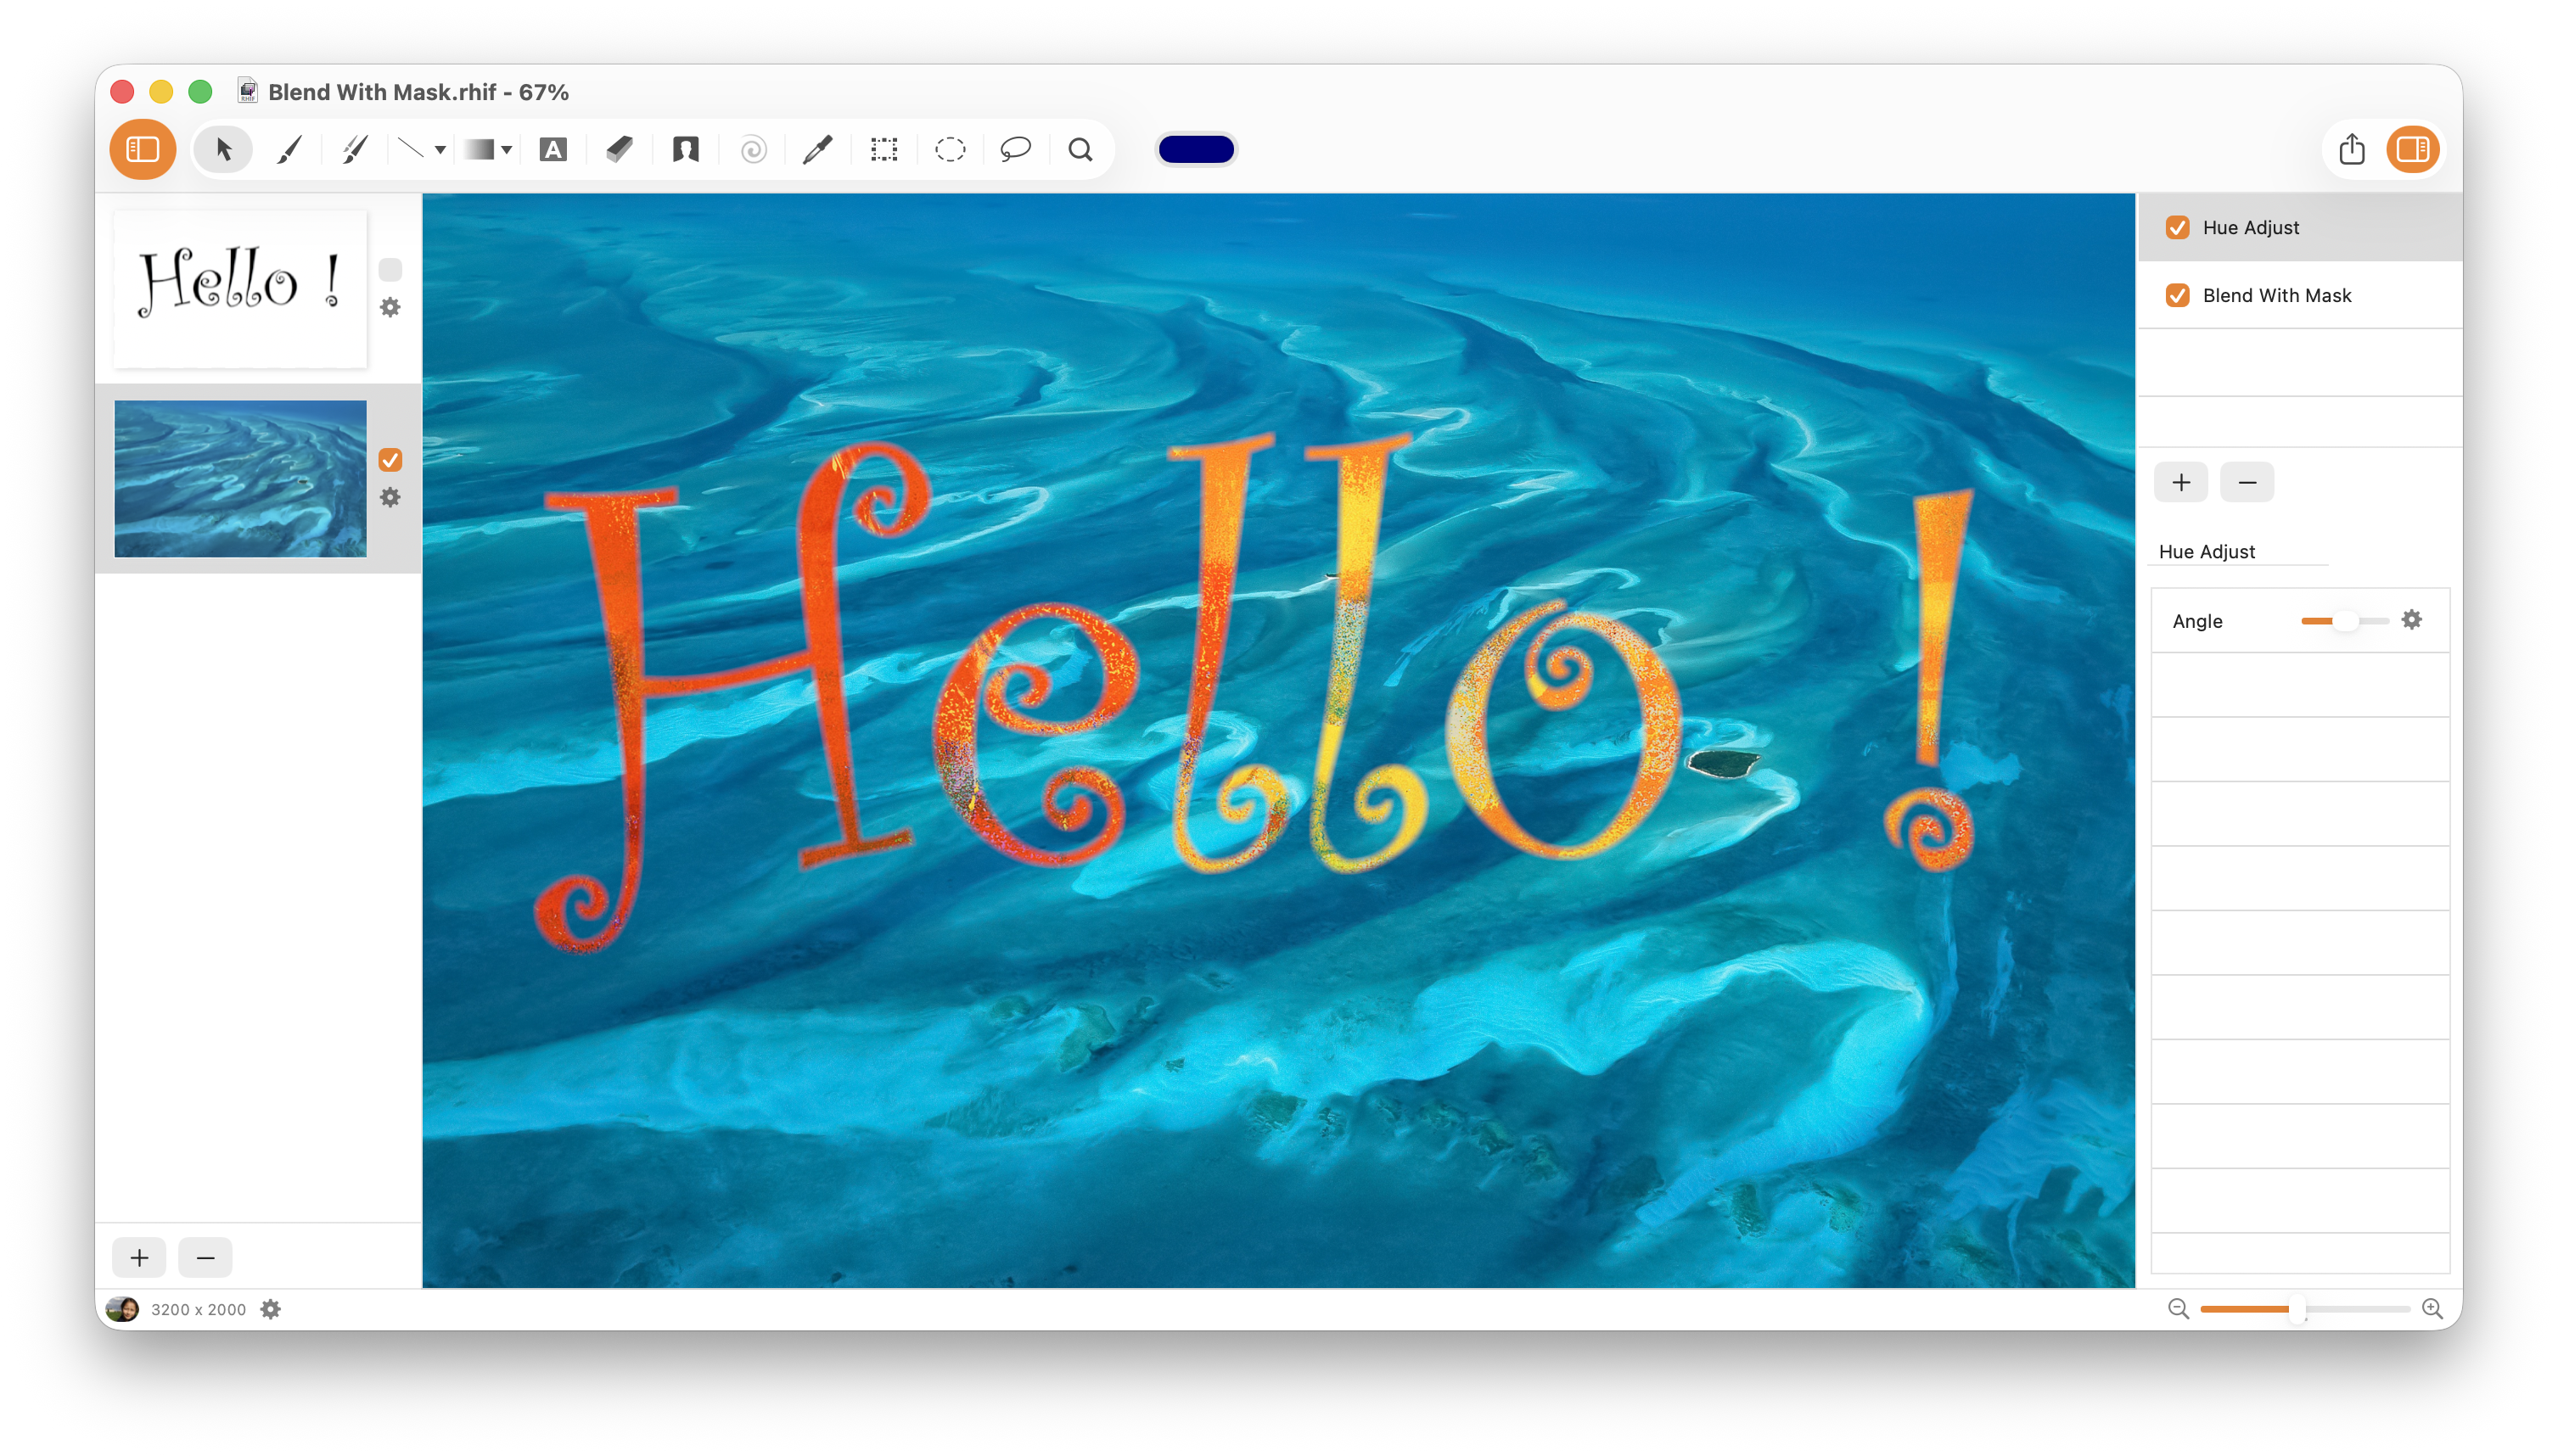Activate rectangular selection tool
The image size is (2558, 1456).
pyautogui.click(x=883, y=150)
